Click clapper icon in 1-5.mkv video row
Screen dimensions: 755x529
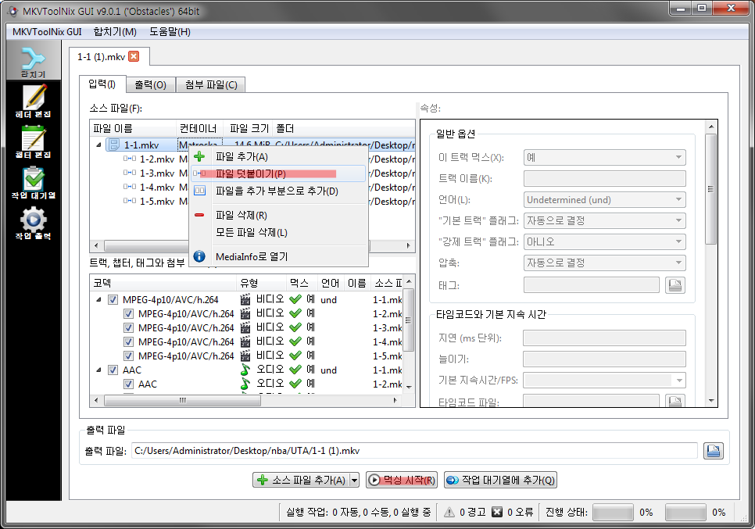click(x=245, y=356)
